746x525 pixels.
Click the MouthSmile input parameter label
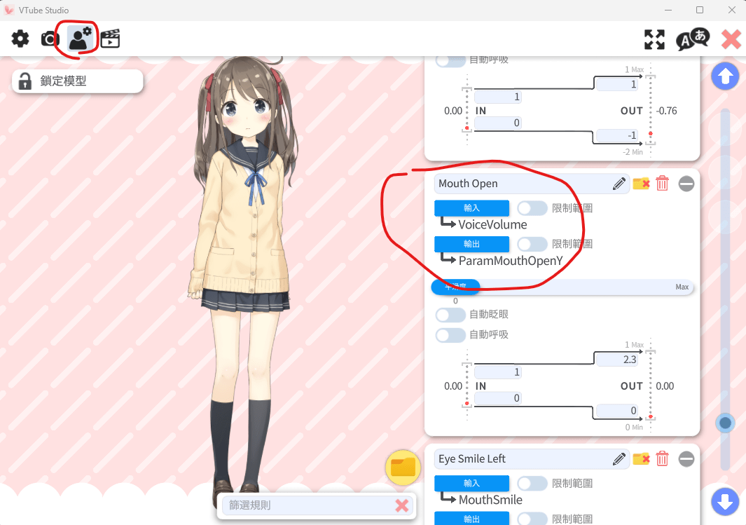(490, 500)
